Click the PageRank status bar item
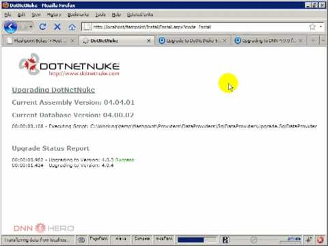328x246 pixels. coord(99,238)
